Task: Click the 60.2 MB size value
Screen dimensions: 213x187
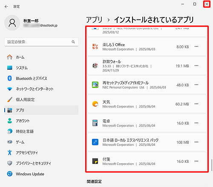Action: click(x=182, y=104)
